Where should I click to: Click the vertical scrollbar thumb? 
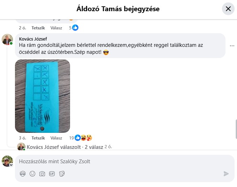[x=236, y=129]
